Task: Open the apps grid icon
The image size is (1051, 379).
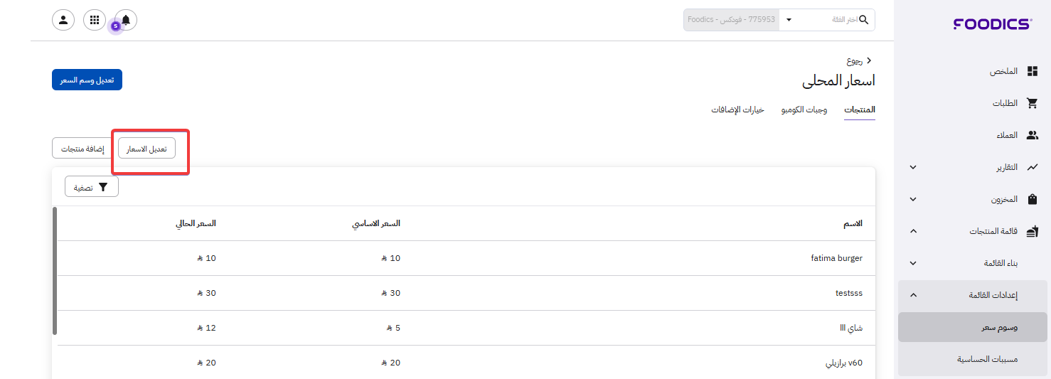Action: tap(95, 20)
